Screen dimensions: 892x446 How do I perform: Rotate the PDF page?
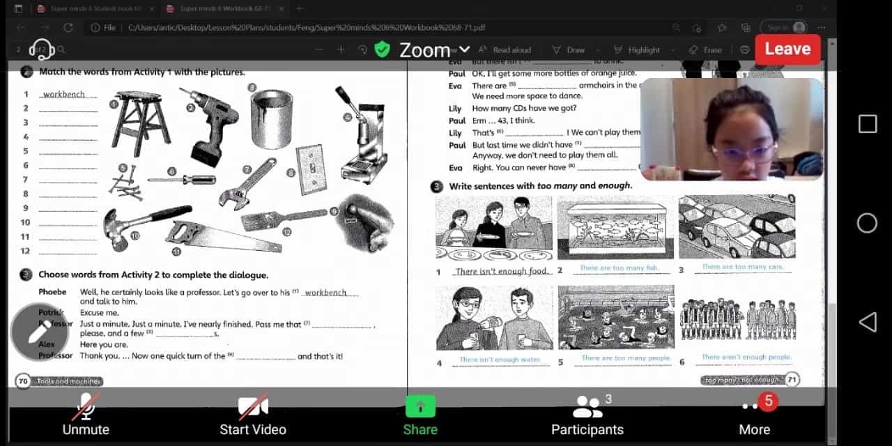(x=362, y=49)
